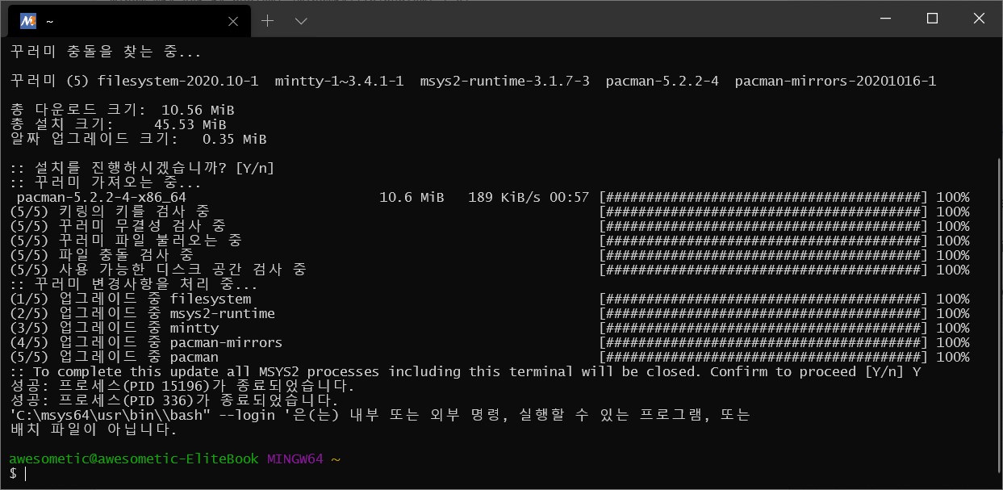Click the '설치를 진행하시겠습니까? [Y/n]' prompt line
The image size is (1003, 490).
(x=142, y=168)
